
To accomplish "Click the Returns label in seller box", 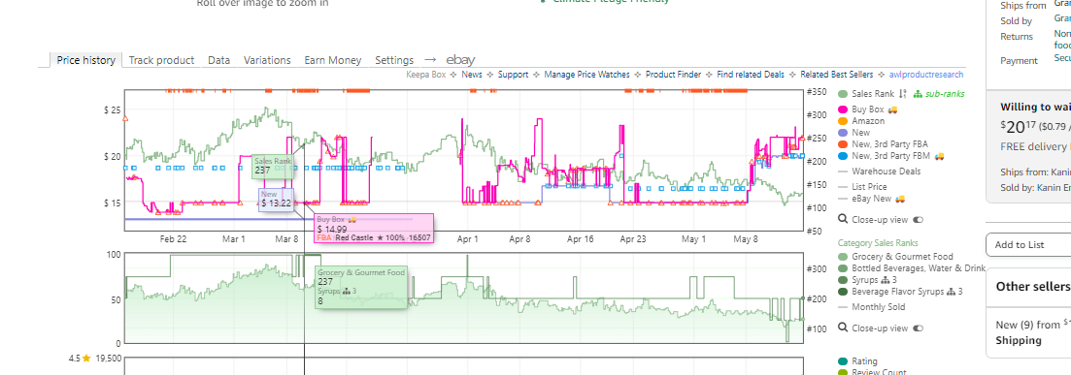I will [x=1017, y=36].
